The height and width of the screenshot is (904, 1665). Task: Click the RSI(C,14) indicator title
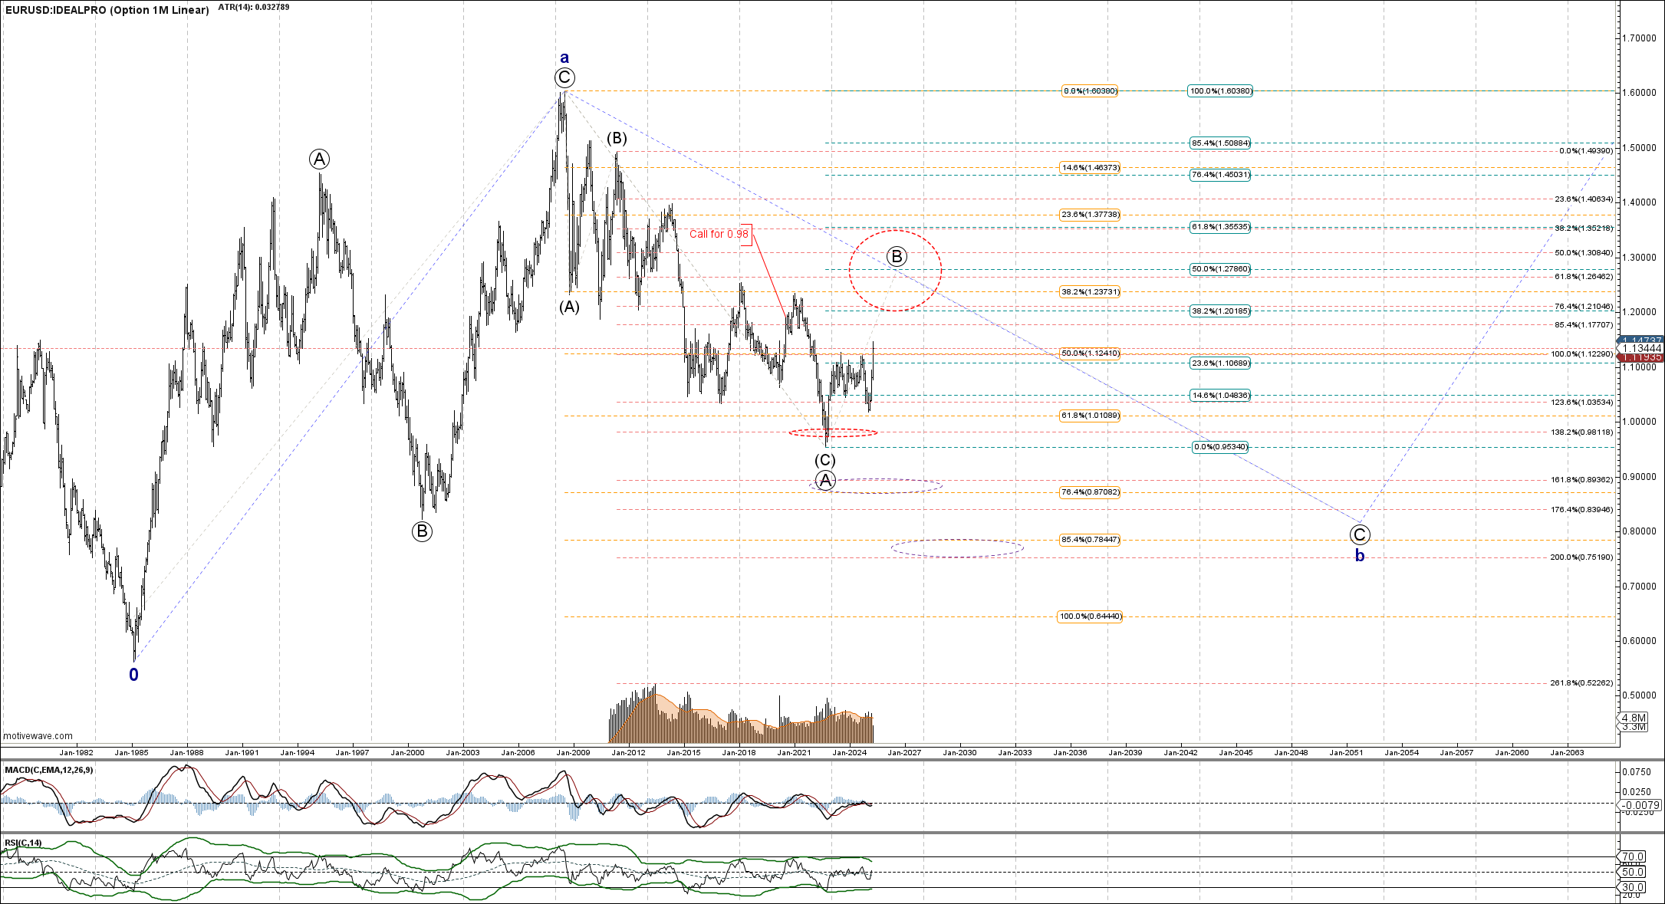(23, 843)
